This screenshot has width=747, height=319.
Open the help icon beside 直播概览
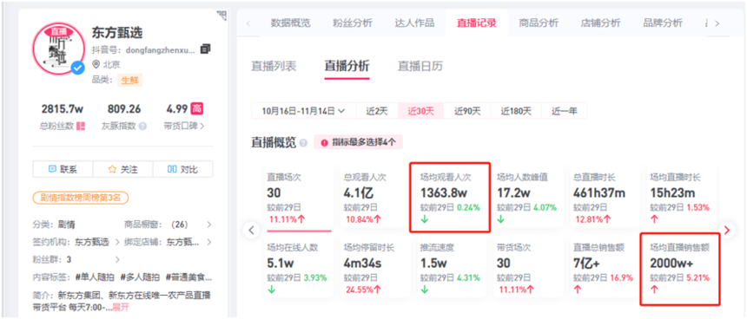[304, 143]
